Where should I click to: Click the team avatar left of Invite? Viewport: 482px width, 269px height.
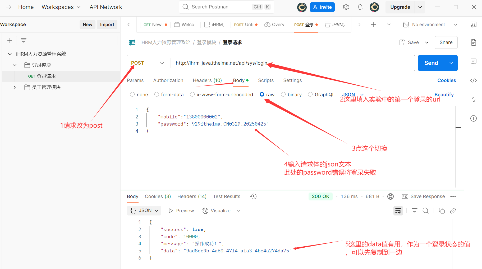click(302, 7)
